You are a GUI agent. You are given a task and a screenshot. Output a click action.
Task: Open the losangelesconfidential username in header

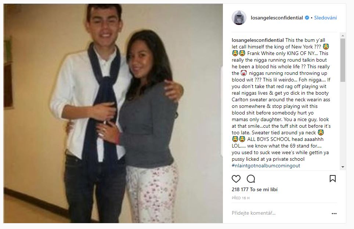click(277, 18)
